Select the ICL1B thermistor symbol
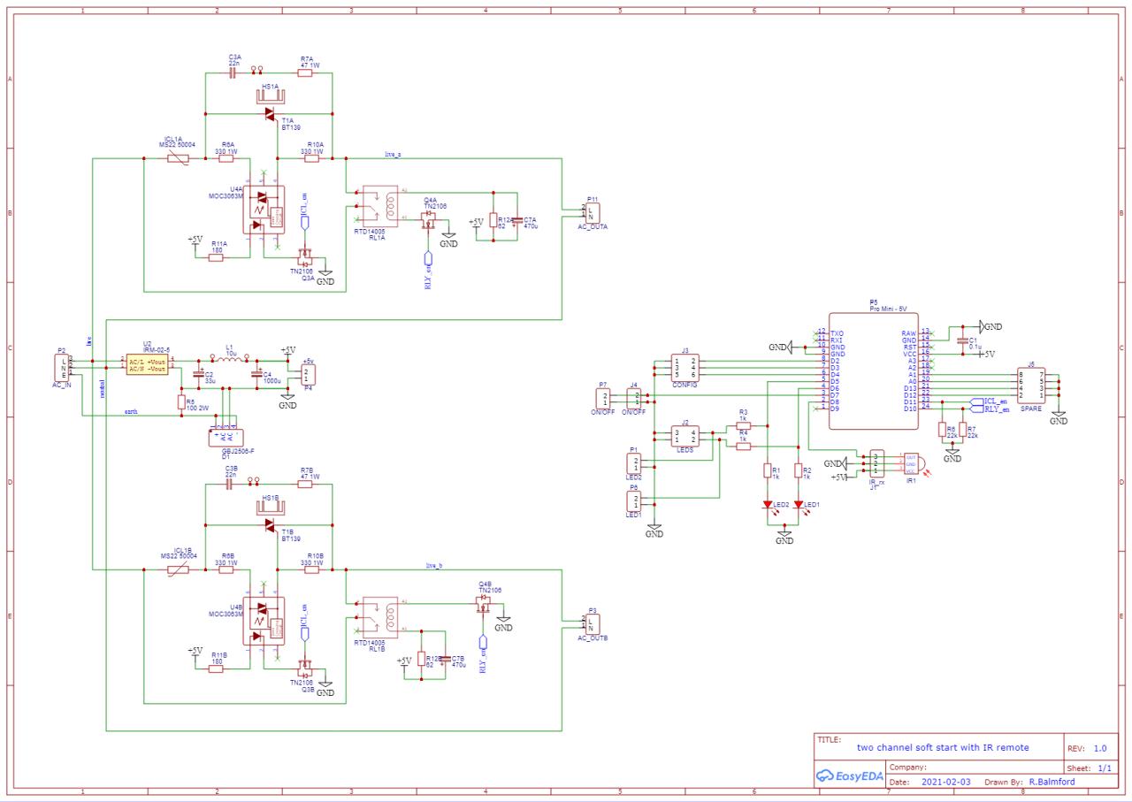This screenshot has width=1132, height=802. point(179,570)
